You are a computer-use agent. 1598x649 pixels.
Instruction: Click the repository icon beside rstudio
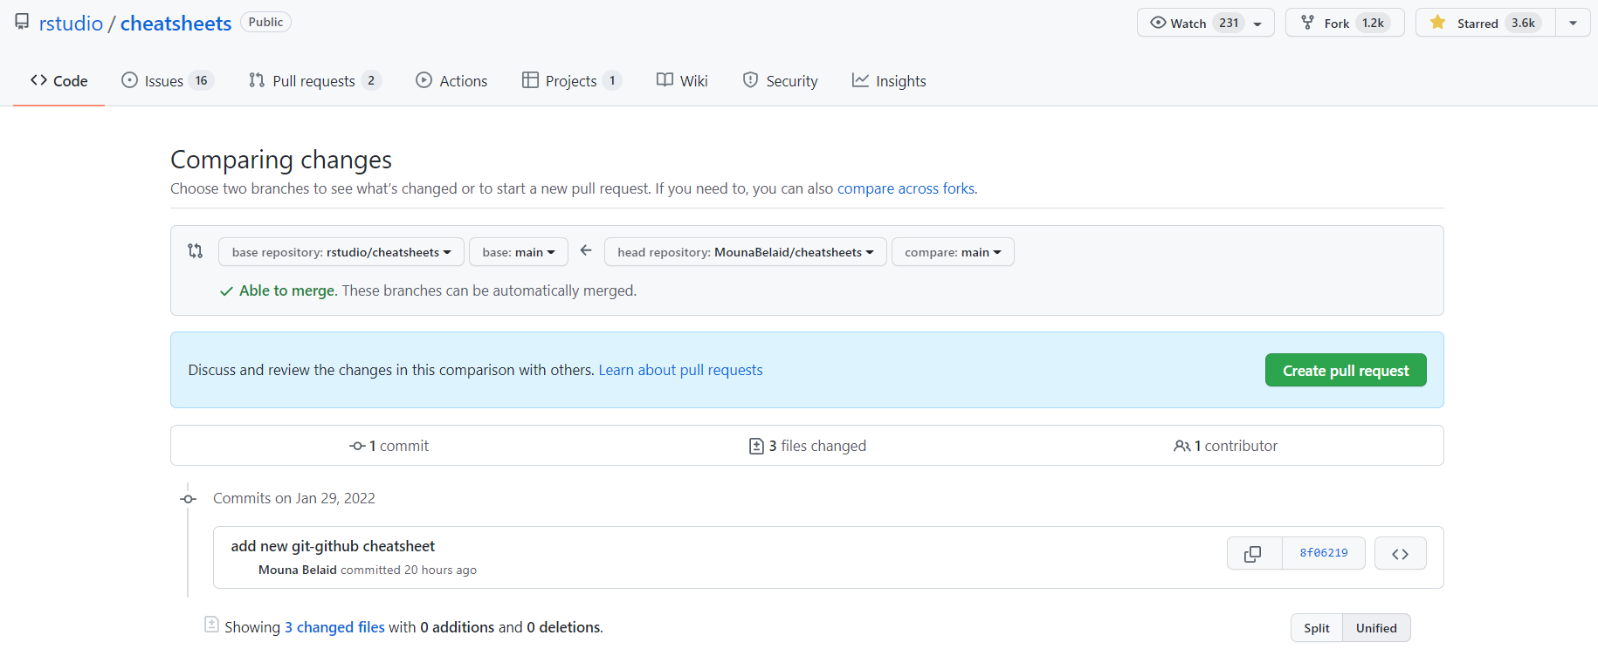click(22, 22)
